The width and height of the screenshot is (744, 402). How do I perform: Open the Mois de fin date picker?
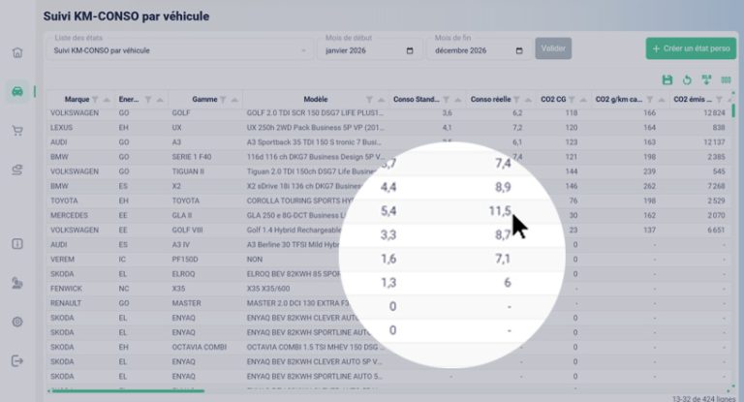click(519, 50)
